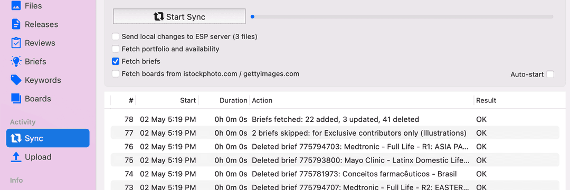Click the Sync arrows icon in sidebar
The width and height of the screenshot is (570, 190).
(x=16, y=138)
